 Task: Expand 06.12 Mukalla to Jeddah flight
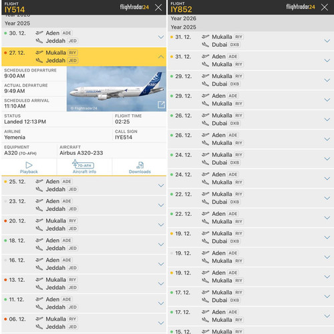161,323
